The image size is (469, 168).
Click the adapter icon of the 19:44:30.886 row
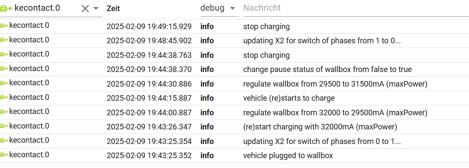point(4,83)
